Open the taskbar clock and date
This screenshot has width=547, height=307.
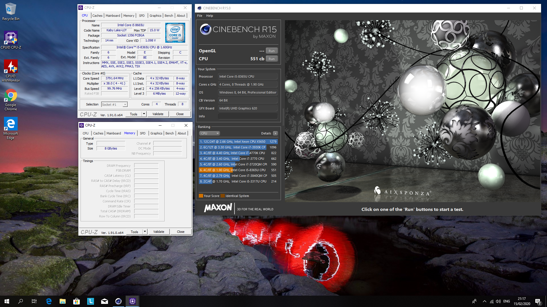click(x=522, y=301)
